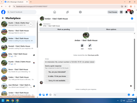
Task: Open the Dustin - 3 Beds 2 Baths conversation
Action: (x=18, y=24)
